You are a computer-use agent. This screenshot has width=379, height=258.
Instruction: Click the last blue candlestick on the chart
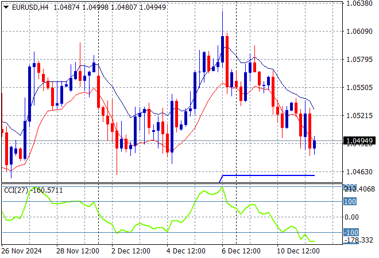pos(315,144)
